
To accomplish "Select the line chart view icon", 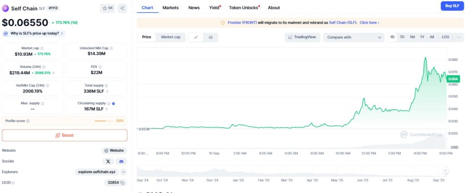I will (196, 38).
